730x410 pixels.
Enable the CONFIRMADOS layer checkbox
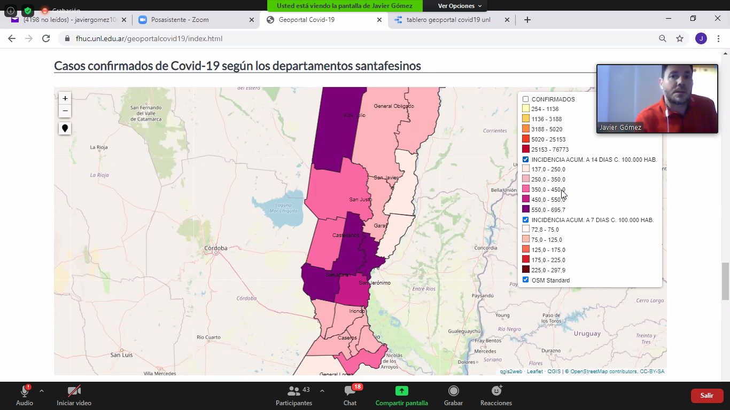pyautogui.click(x=526, y=99)
